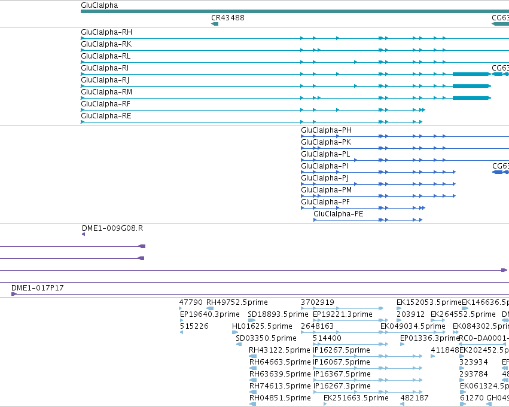
Task: Click the RH43122.5prime arrow glyph
Action: pos(252,356)
